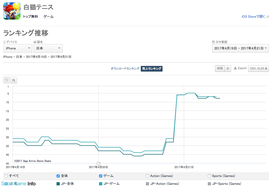Click the chart timeline handle at 2017年4月20日
This screenshot has width=271, height=187.
pos(98,164)
